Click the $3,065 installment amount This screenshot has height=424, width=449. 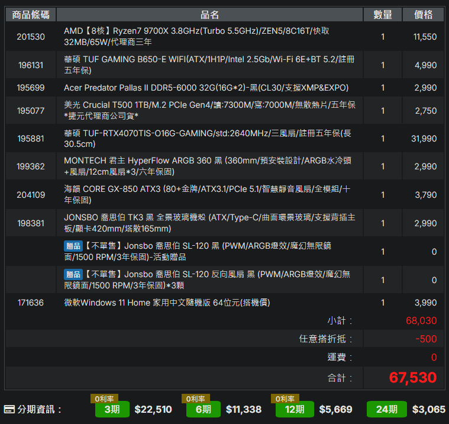click(429, 409)
